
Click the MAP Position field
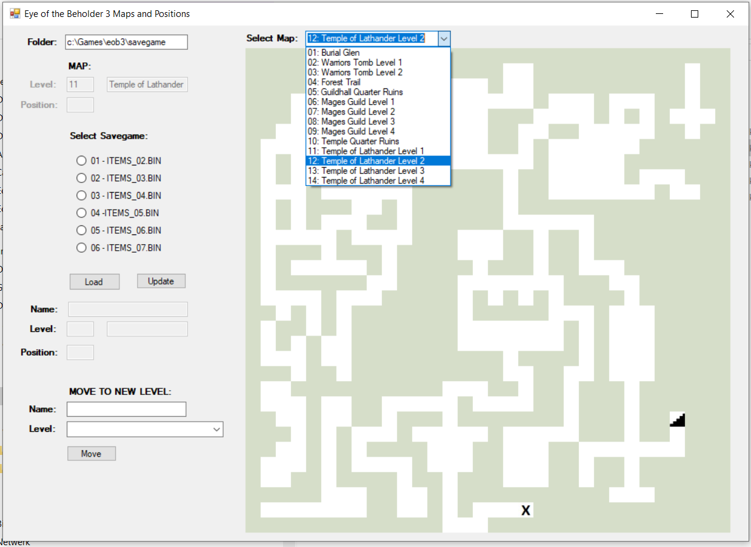[x=80, y=105]
